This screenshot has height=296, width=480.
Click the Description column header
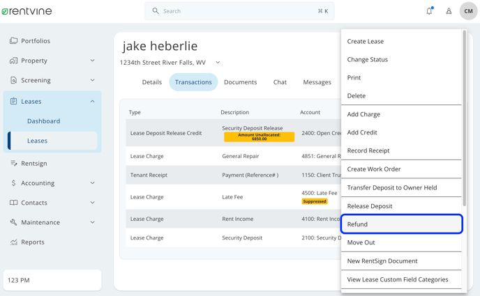click(235, 112)
